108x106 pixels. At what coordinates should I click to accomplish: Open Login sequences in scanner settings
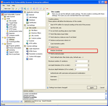click(x=34, y=49)
